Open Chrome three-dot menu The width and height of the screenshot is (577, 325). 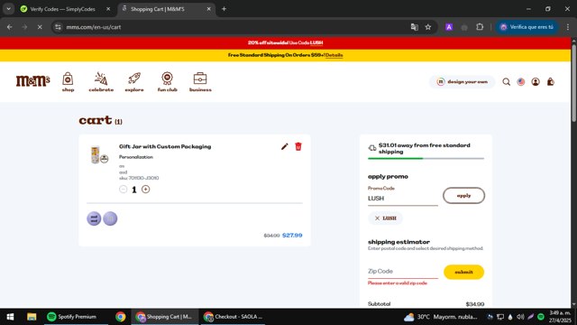click(x=568, y=27)
